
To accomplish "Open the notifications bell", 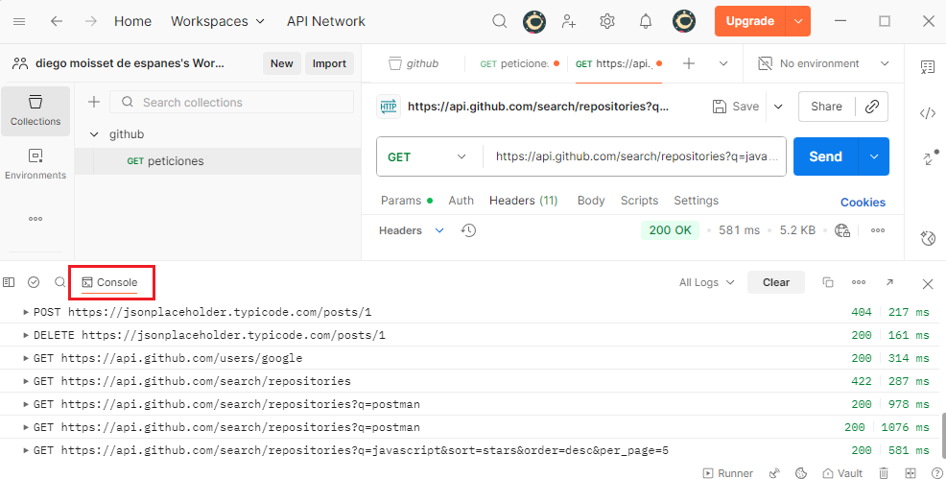I will pyautogui.click(x=646, y=21).
